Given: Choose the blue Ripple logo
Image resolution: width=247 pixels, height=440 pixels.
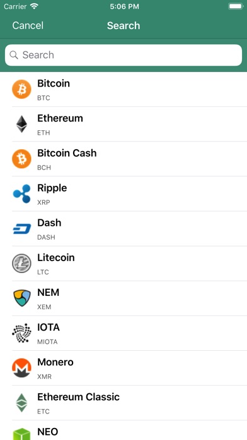Looking at the screenshot, I should click(21, 193).
